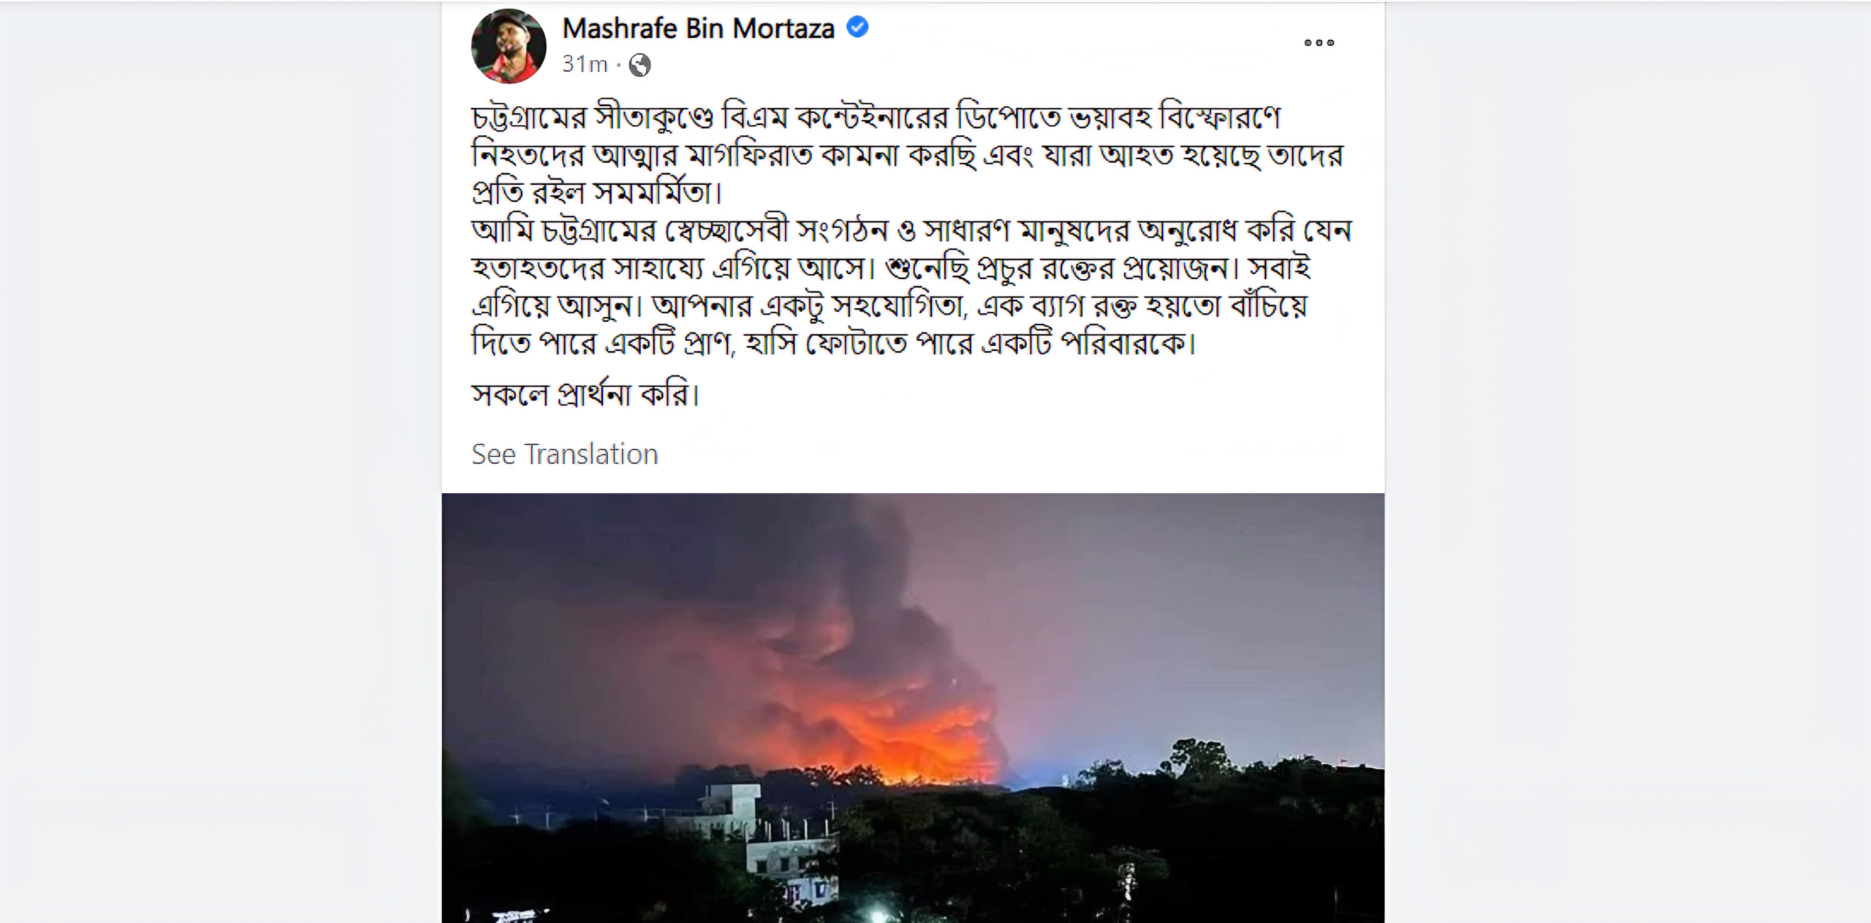
Task: Click the blue verified badge
Action: 857,28
